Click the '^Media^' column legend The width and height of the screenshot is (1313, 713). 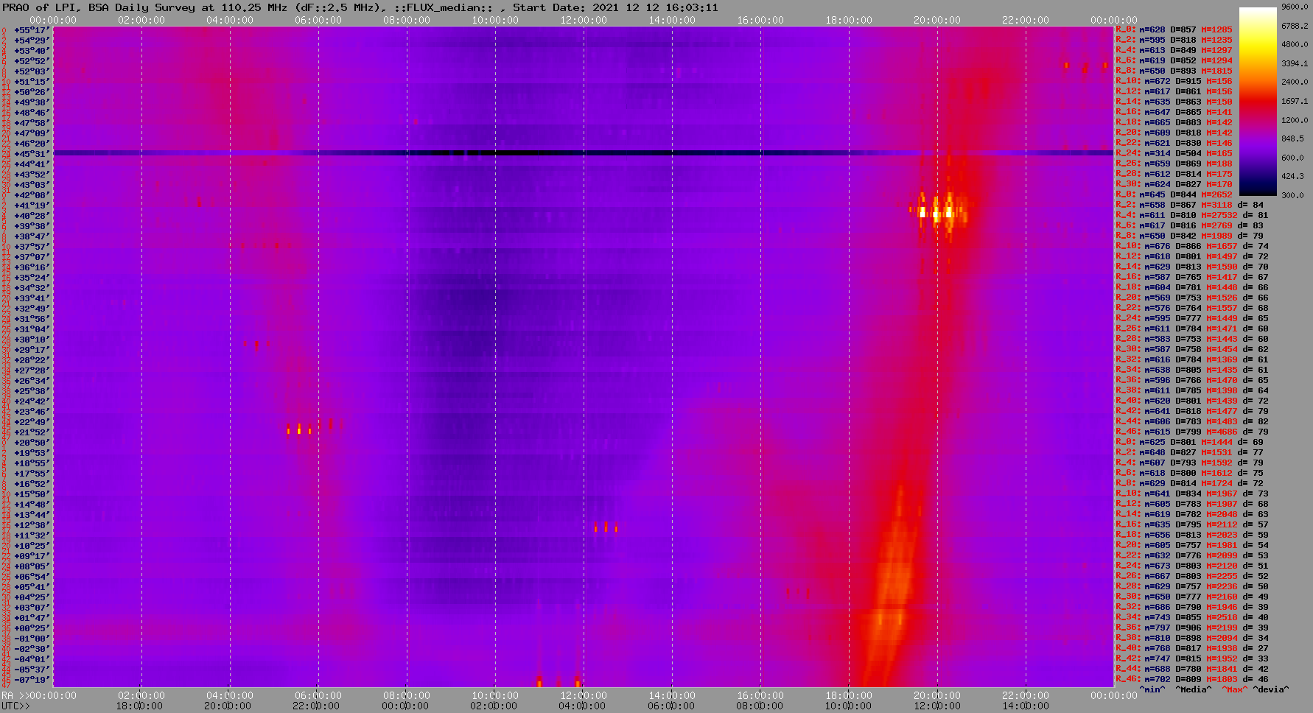[1194, 689]
